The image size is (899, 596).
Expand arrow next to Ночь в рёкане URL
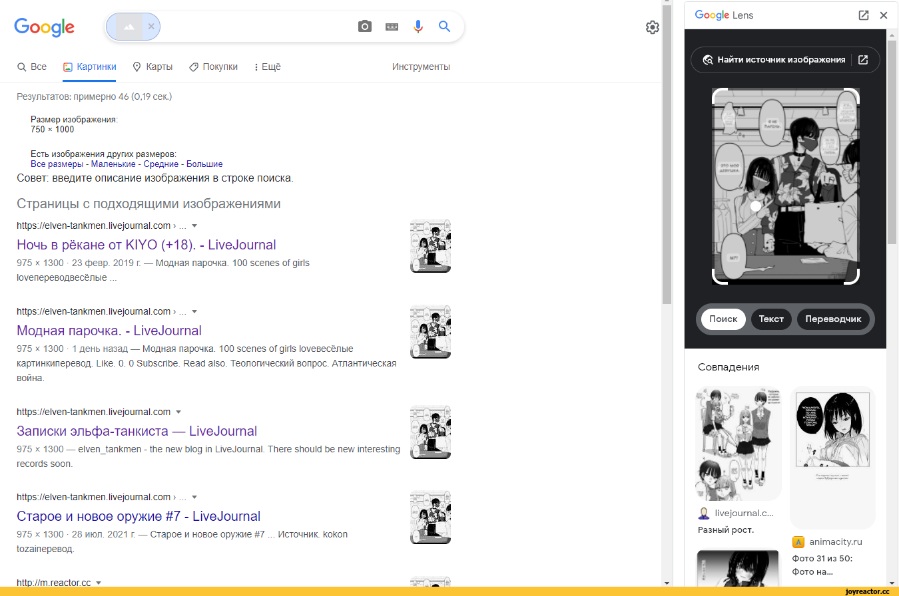[x=194, y=226]
